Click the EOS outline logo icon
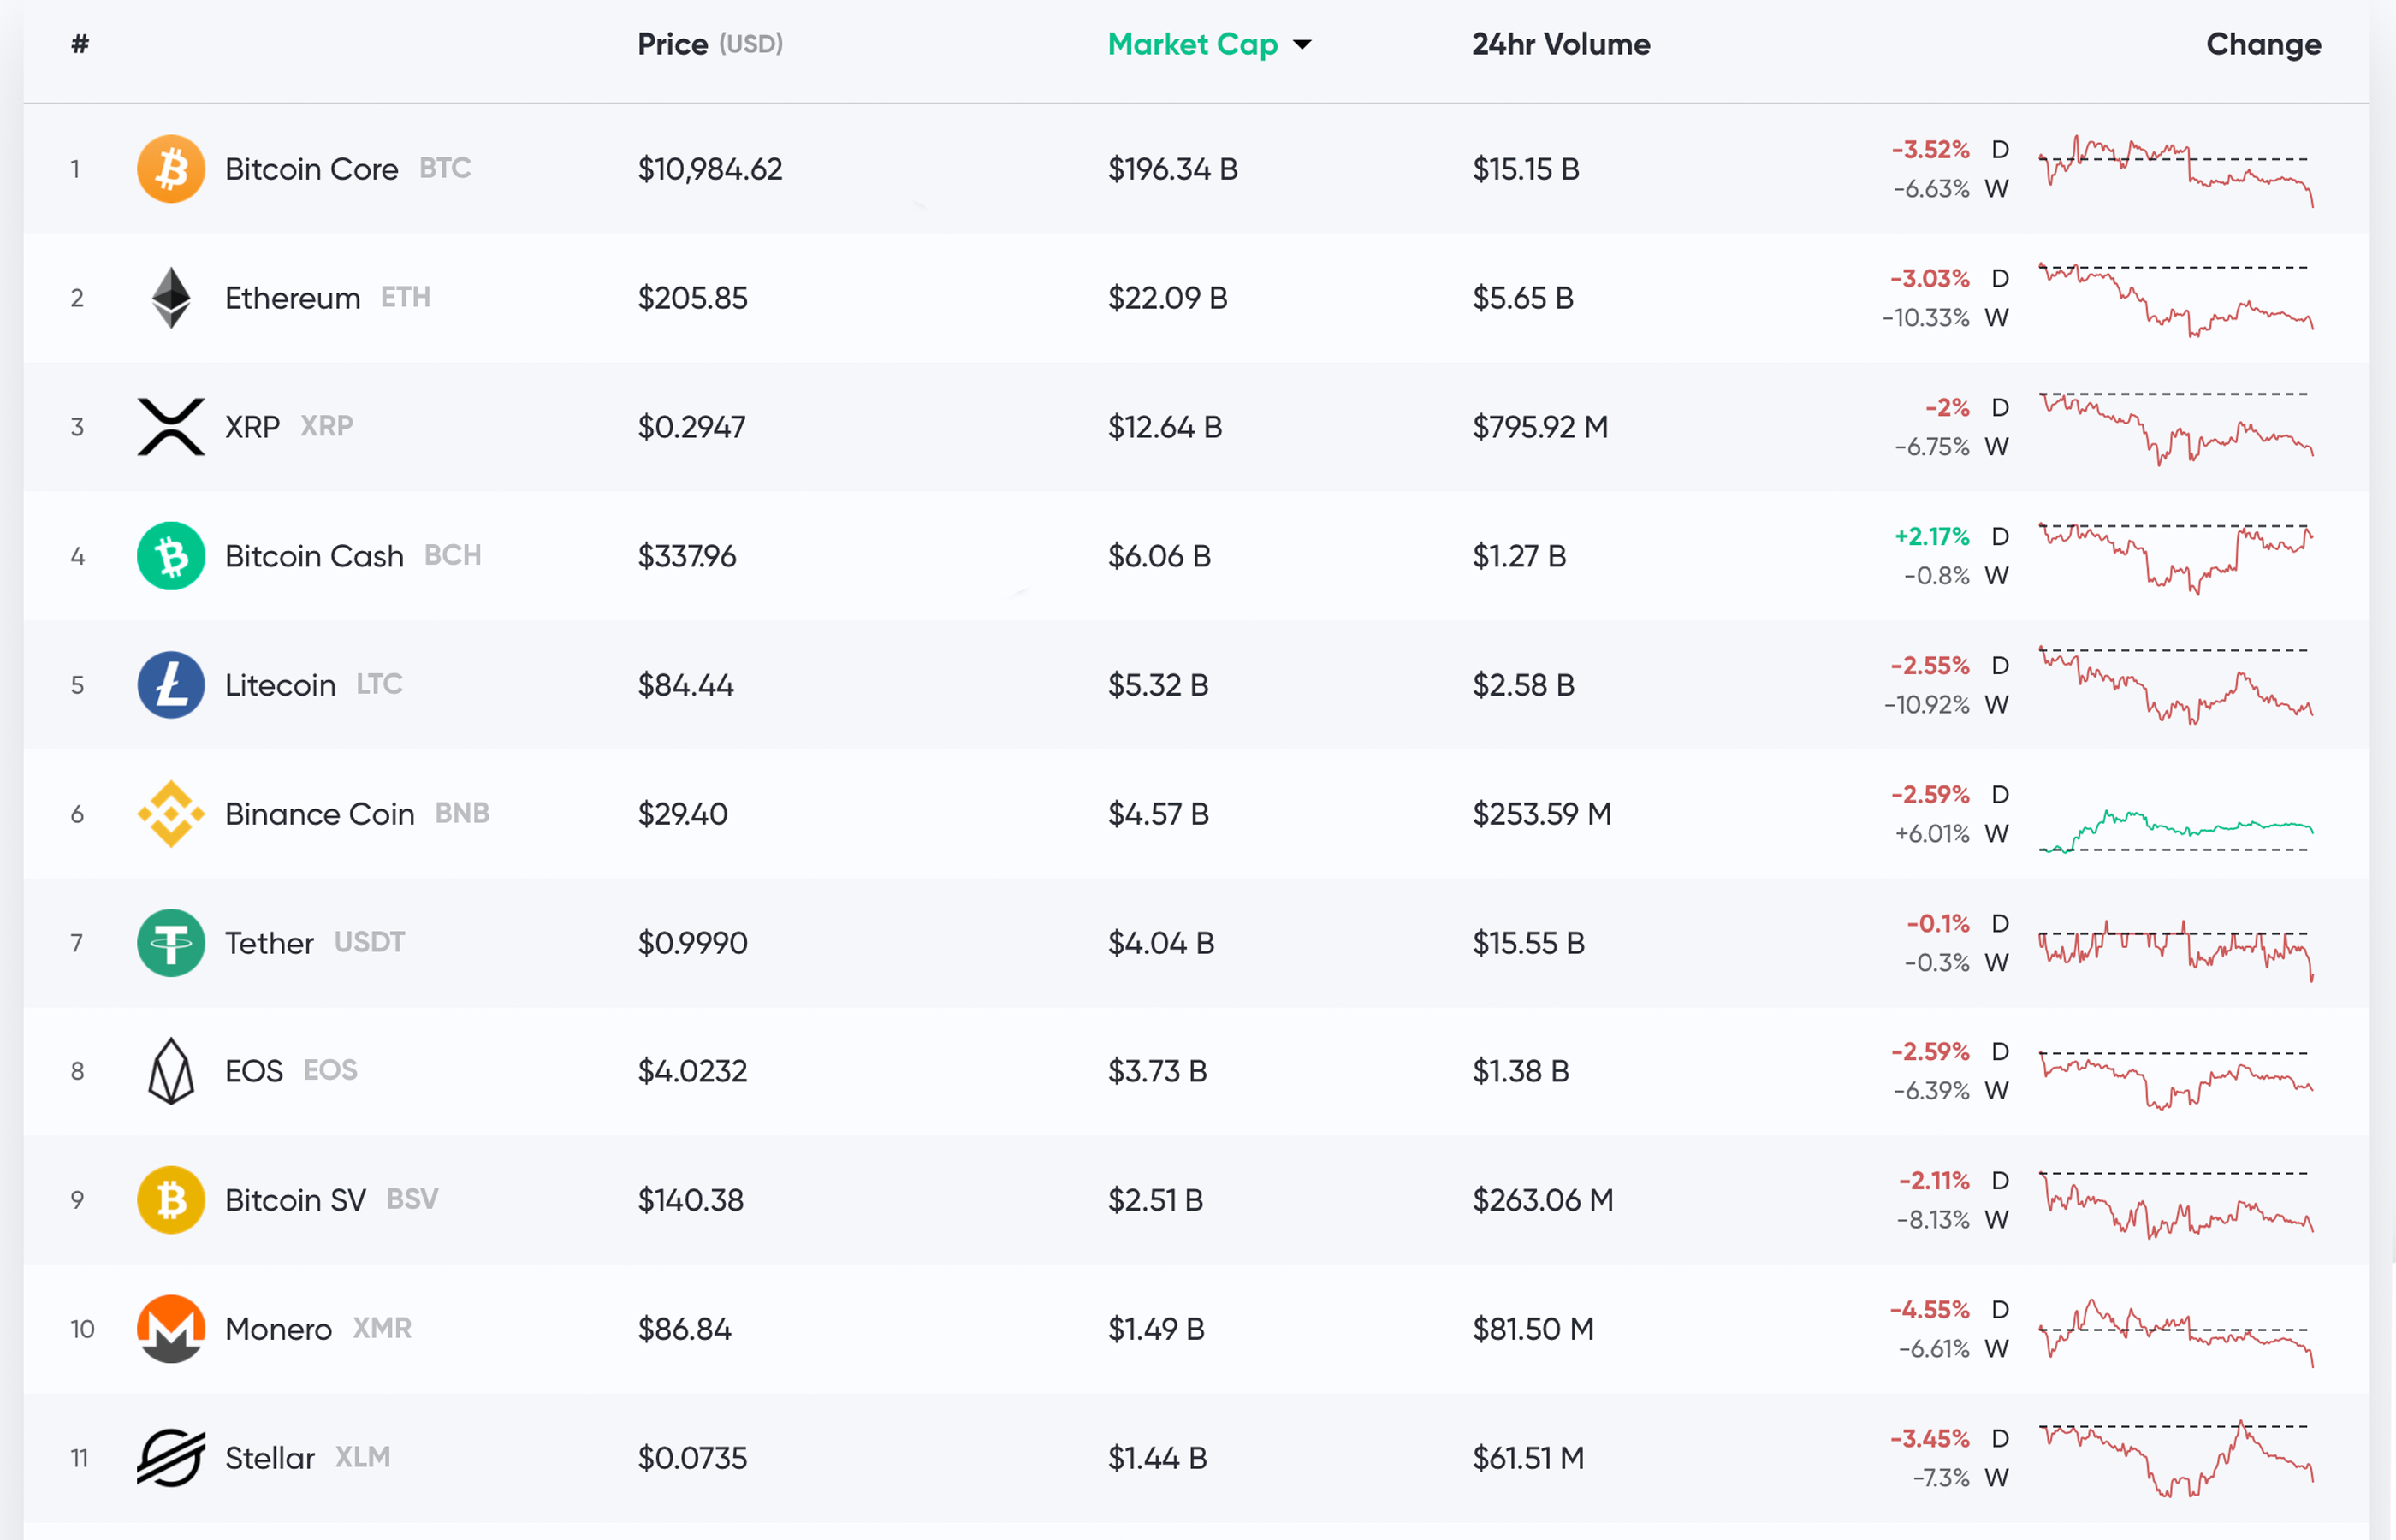The height and width of the screenshot is (1540, 2396). (x=171, y=1071)
